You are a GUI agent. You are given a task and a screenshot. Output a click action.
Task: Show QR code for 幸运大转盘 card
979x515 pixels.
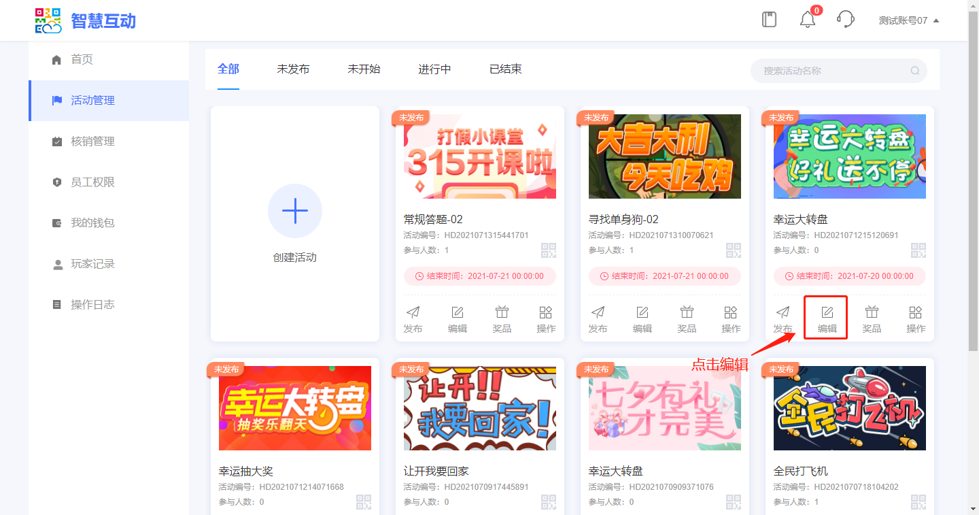pos(918,250)
